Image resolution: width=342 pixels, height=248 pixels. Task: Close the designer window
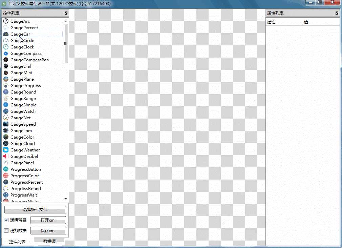click(332, 2)
